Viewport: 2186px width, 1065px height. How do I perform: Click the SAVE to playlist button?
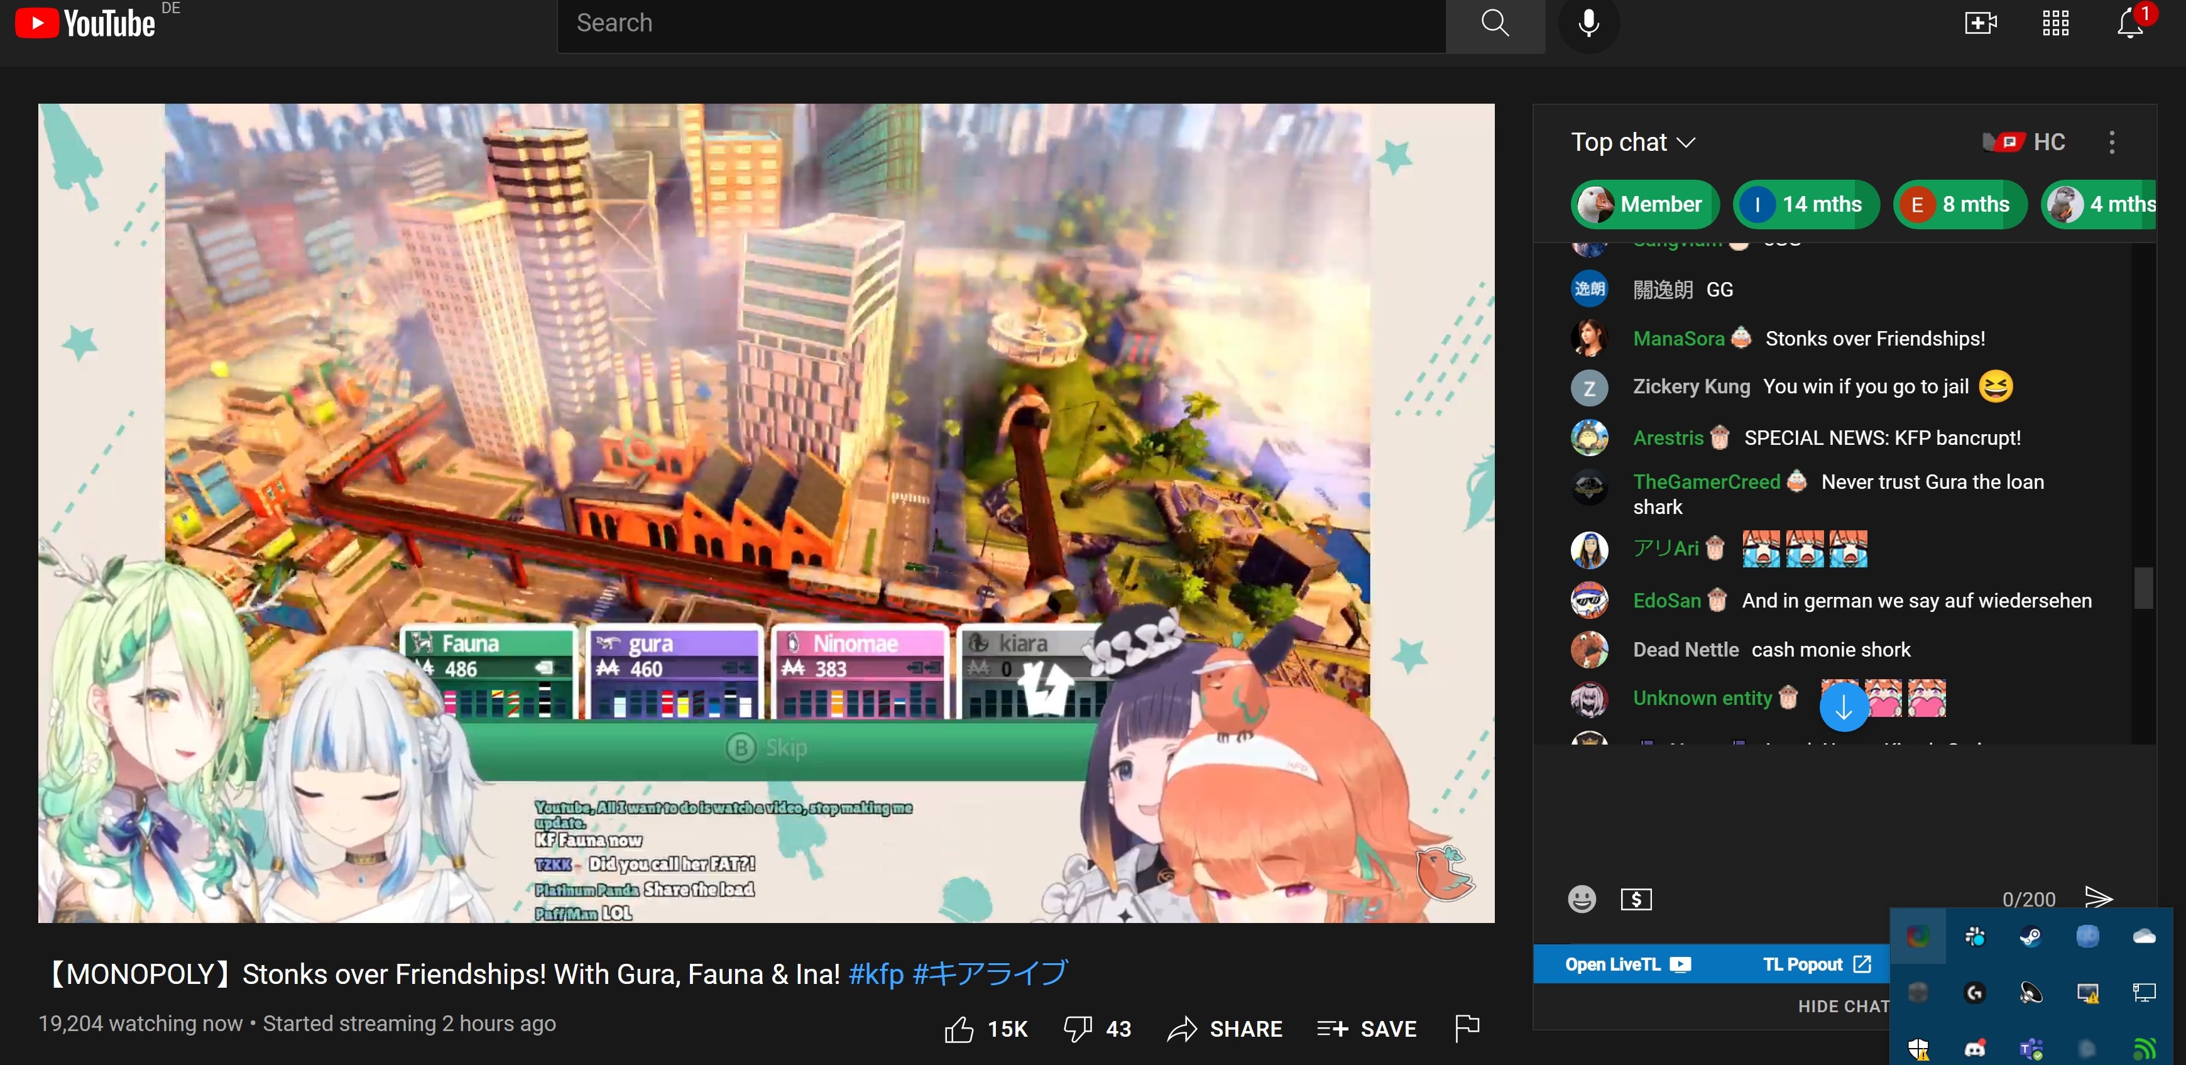click(1366, 1029)
